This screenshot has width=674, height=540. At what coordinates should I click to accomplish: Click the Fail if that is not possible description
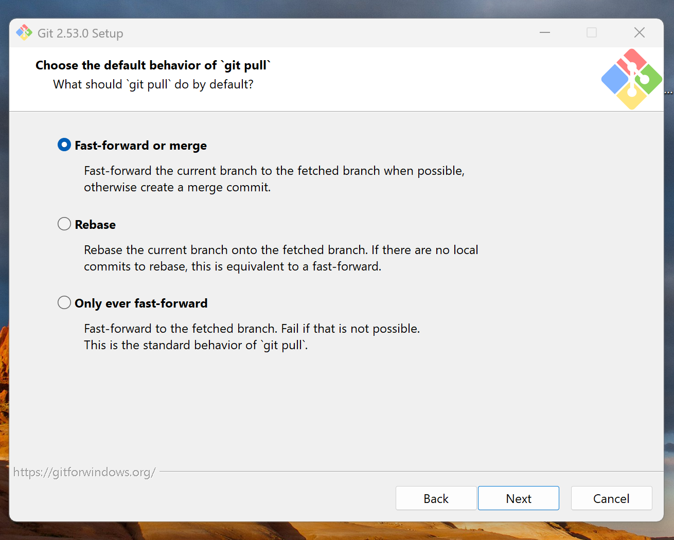(x=350, y=329)
